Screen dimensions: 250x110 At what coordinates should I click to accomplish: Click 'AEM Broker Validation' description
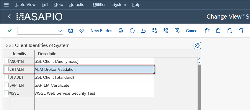55,69
